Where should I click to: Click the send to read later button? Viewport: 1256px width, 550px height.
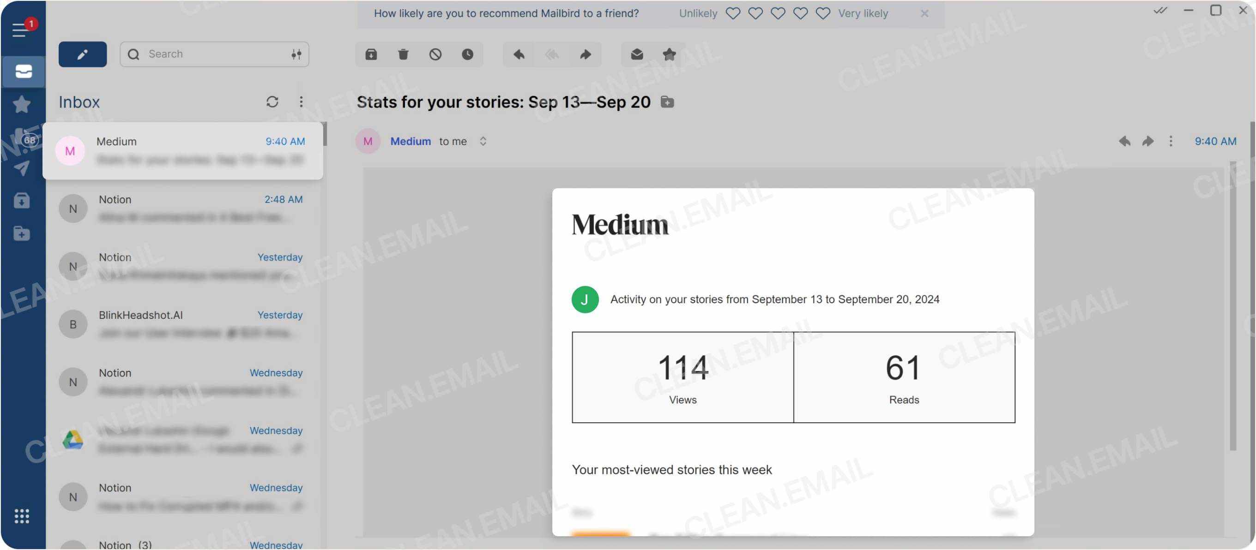tap(467, 54)
